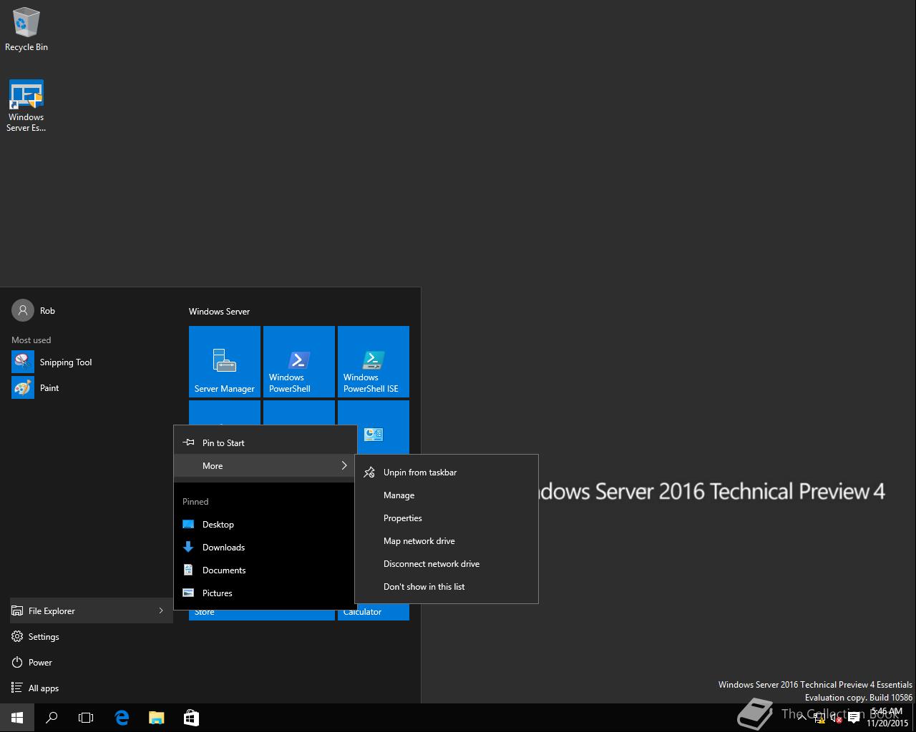Select Disconnect network drive

[447, 564]
